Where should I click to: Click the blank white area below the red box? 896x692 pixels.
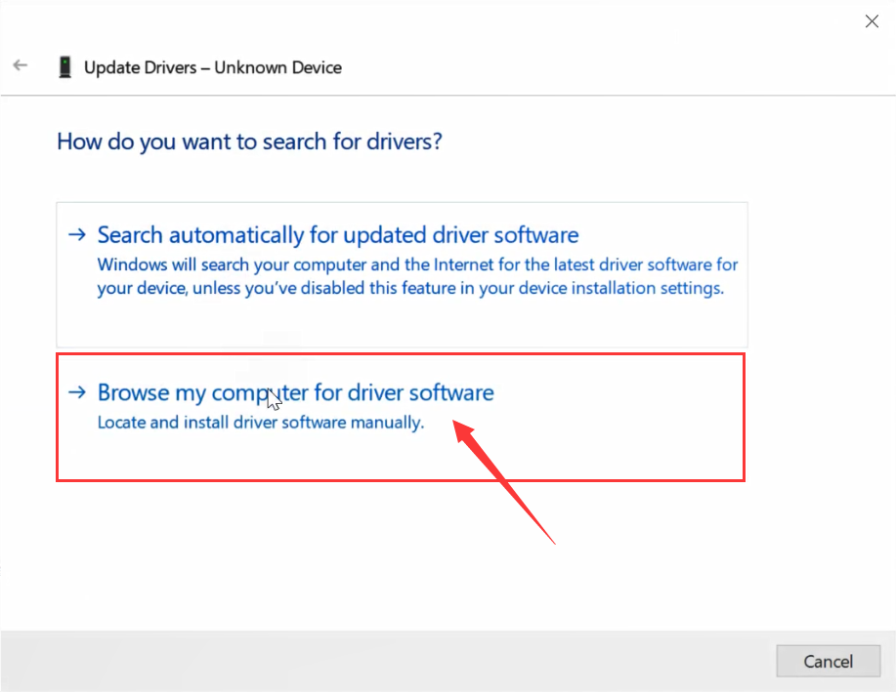pos(285,553)
